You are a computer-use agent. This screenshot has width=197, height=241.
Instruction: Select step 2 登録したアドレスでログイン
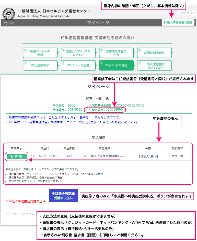pos(78,53)
